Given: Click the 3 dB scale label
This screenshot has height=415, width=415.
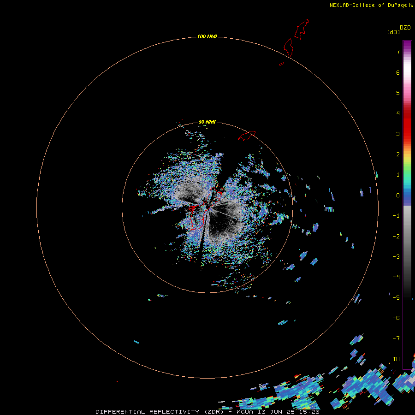Looking at the screenshot, I should click(x=398, y=134).
